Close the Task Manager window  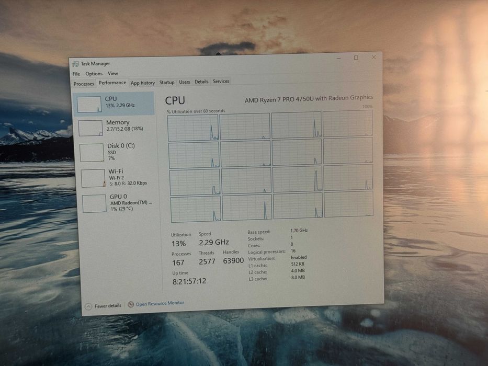click(373, 57)
